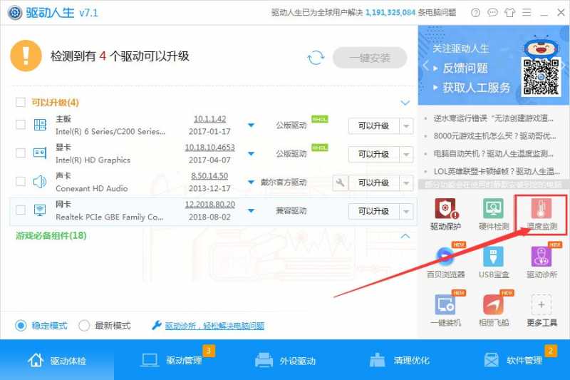This screenshot has width=570, height=380.
Task: Click 可以升级 button for 显卡
Action: click(373, 154)
